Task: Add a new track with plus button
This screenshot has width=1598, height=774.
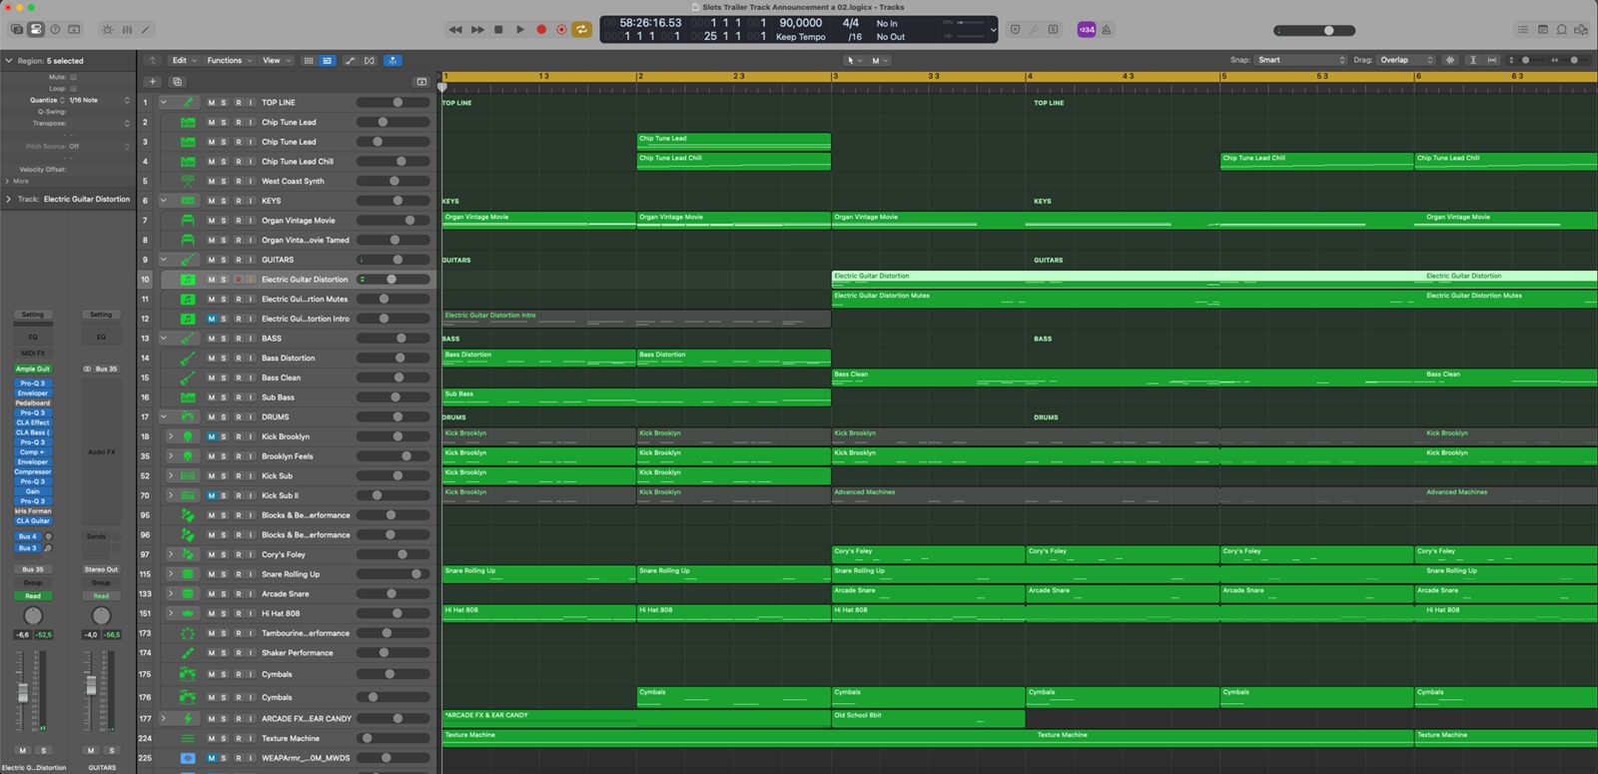Action: pos(153,82)
